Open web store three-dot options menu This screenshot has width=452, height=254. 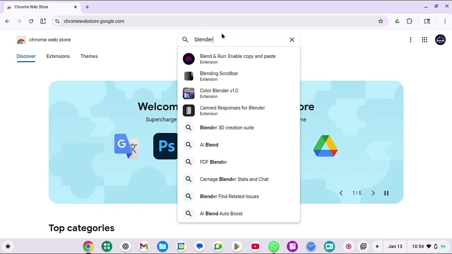tap(410, 40)
